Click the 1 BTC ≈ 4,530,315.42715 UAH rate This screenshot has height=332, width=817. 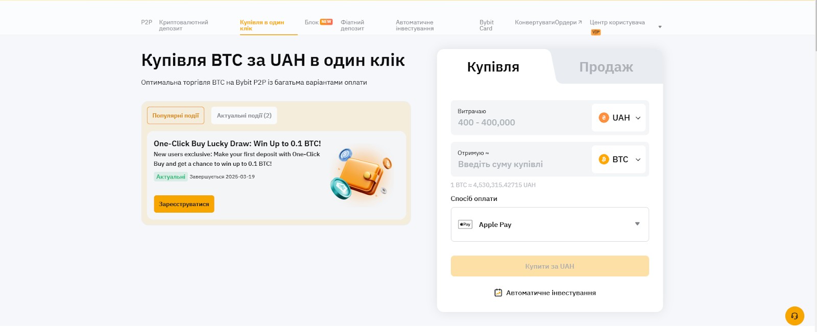pos(493,185)
